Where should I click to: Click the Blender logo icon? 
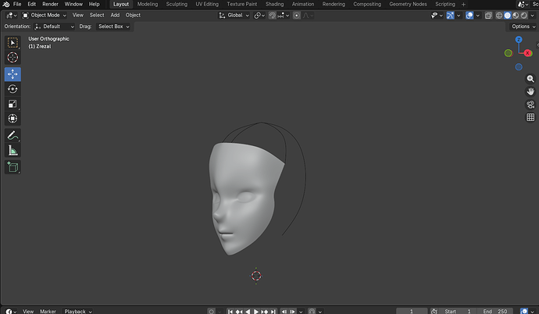pos(6,4)
